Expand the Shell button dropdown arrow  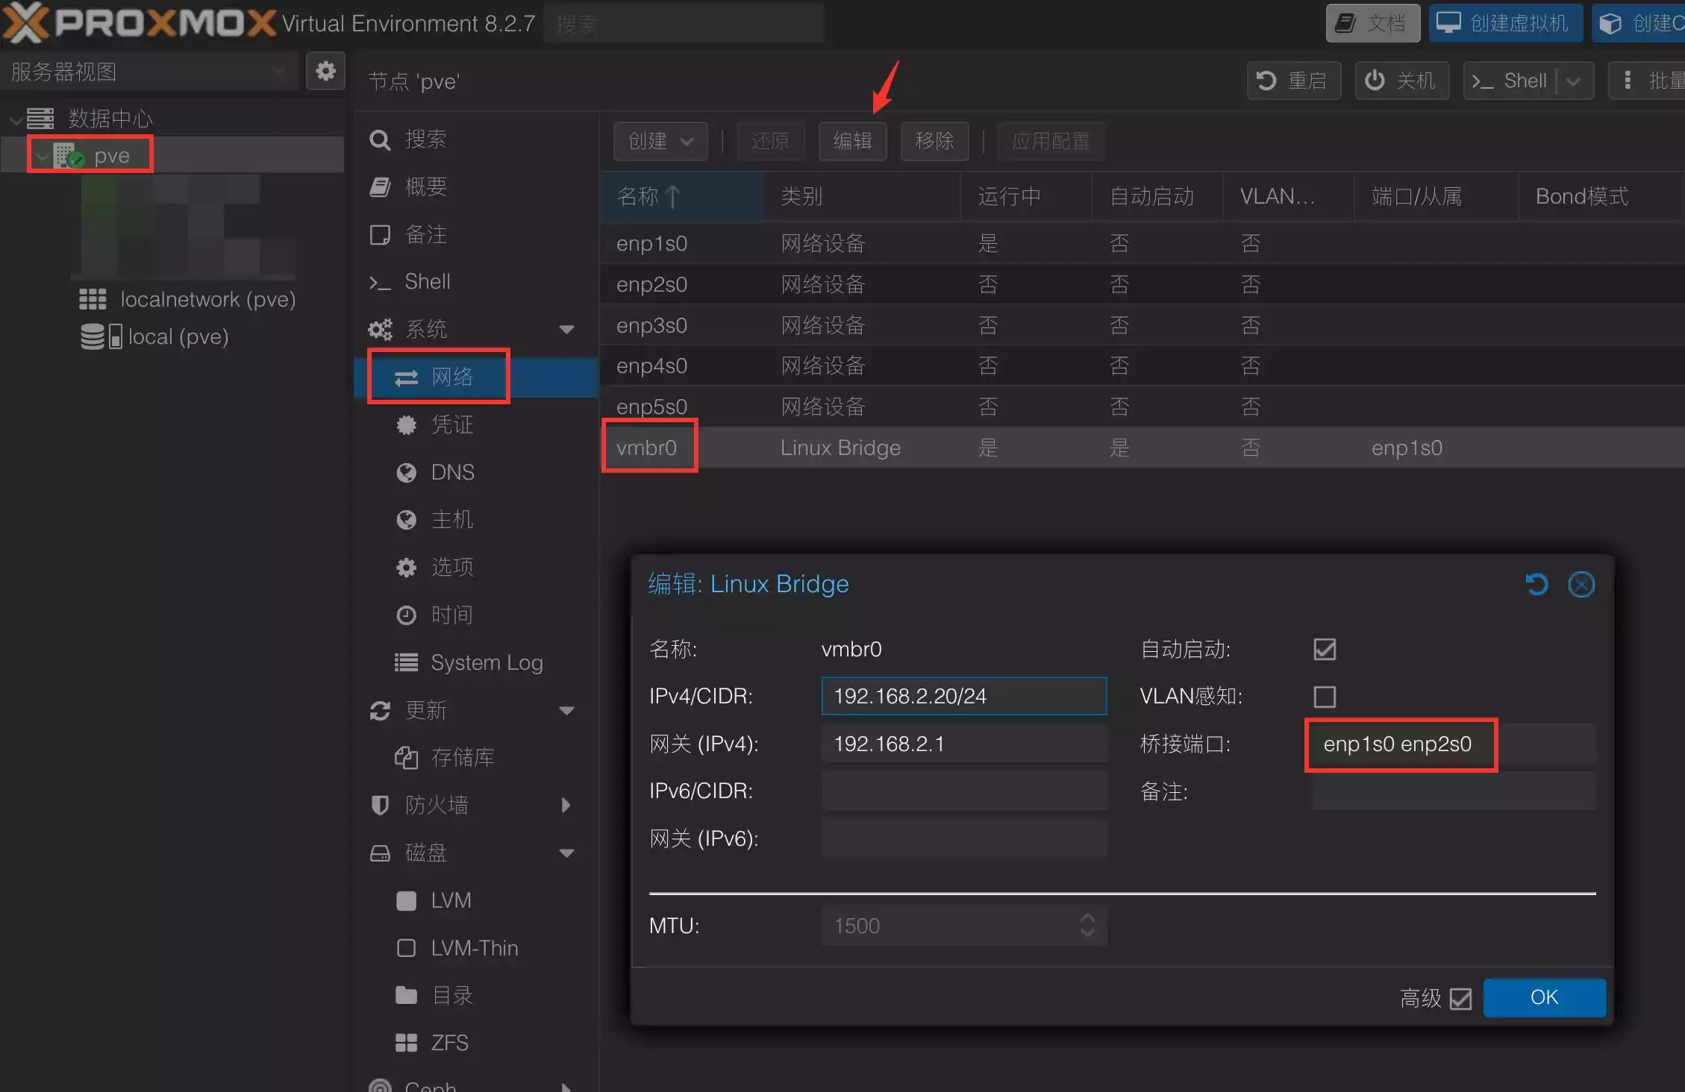point(1574,81)
